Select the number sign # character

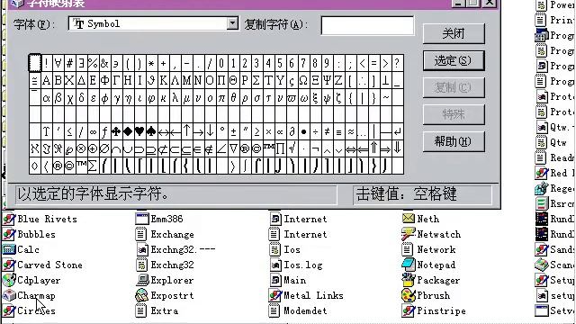point(69,63)
